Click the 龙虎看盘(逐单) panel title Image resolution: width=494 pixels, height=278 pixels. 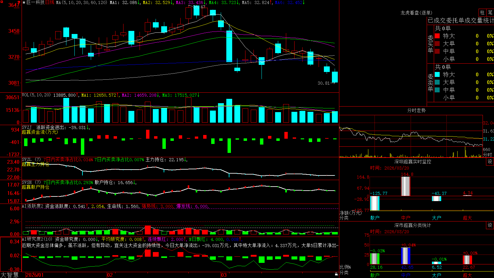(417, 13)
